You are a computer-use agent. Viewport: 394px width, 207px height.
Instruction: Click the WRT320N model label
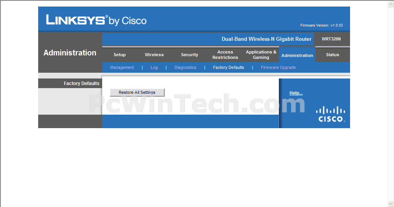tap(331, 39)
